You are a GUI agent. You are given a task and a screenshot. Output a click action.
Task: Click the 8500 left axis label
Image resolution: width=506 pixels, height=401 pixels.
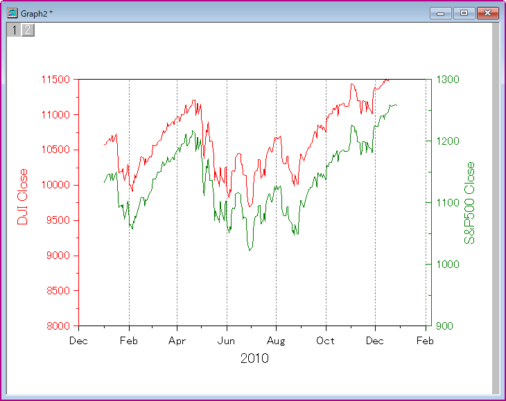click(x=58, y=290)
